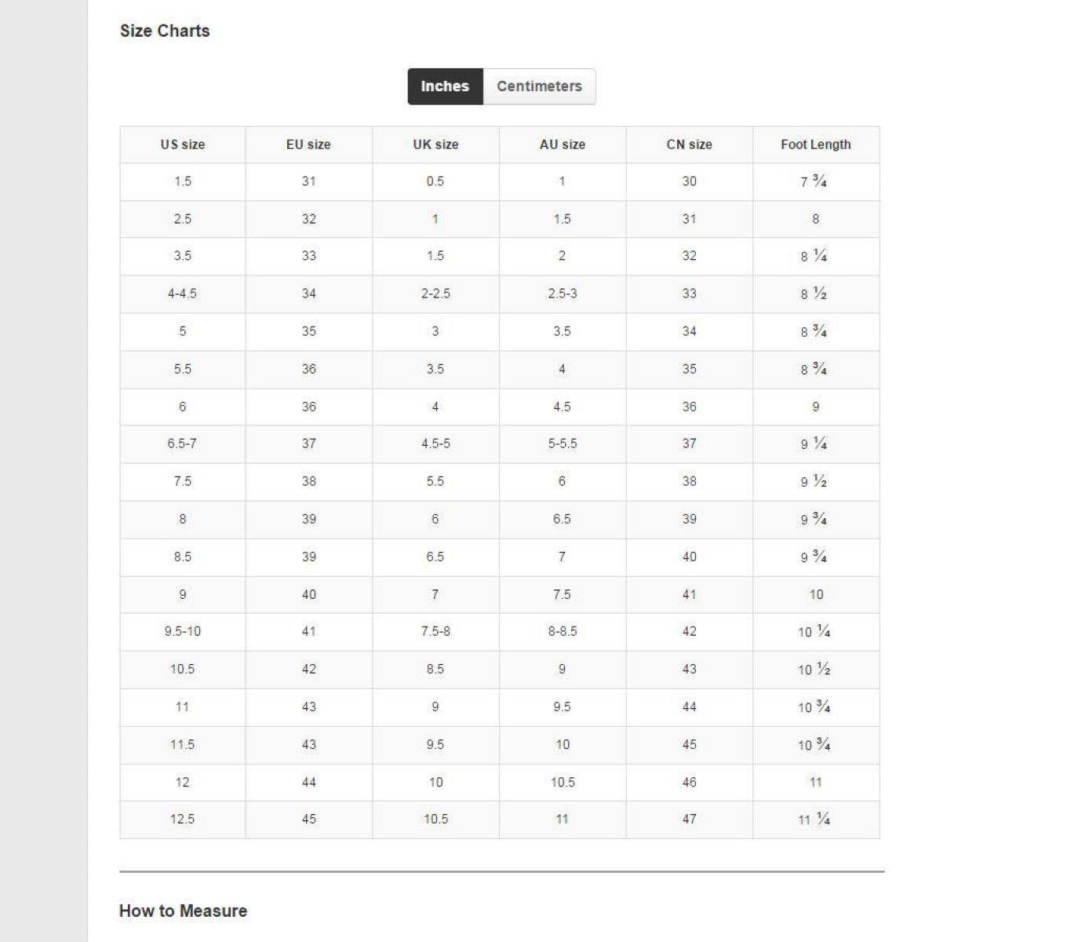Click the AU size column header

[x=563, y=144]
